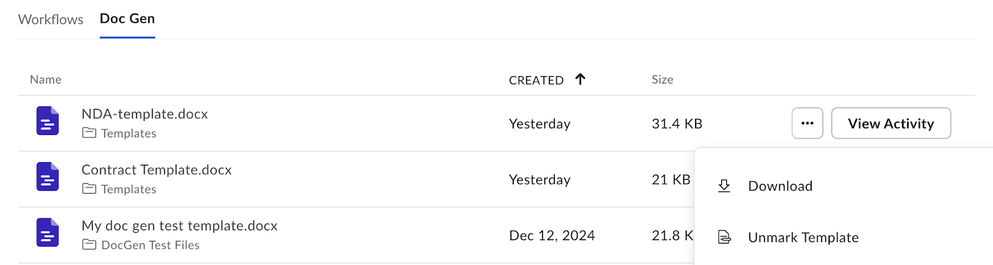This screenshot has width=993, height=265.
Task: Click the Contract Template.docx file icon
Action: click(x=48, y=176)
